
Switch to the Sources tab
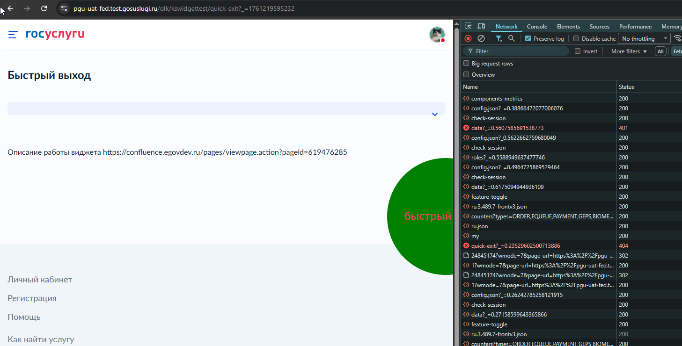(600, 27)
